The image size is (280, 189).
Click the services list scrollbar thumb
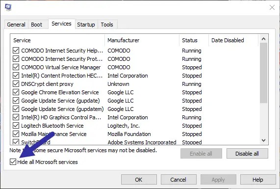click(263, 73)
